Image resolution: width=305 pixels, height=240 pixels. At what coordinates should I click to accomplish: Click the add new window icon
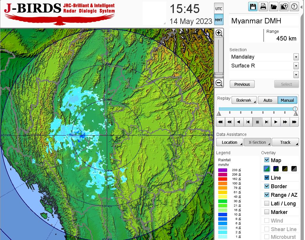click(x=284, y=7)
